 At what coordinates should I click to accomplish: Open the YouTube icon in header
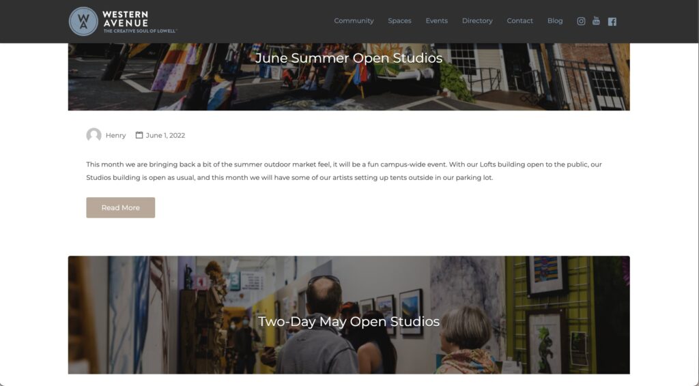point(596,21)
